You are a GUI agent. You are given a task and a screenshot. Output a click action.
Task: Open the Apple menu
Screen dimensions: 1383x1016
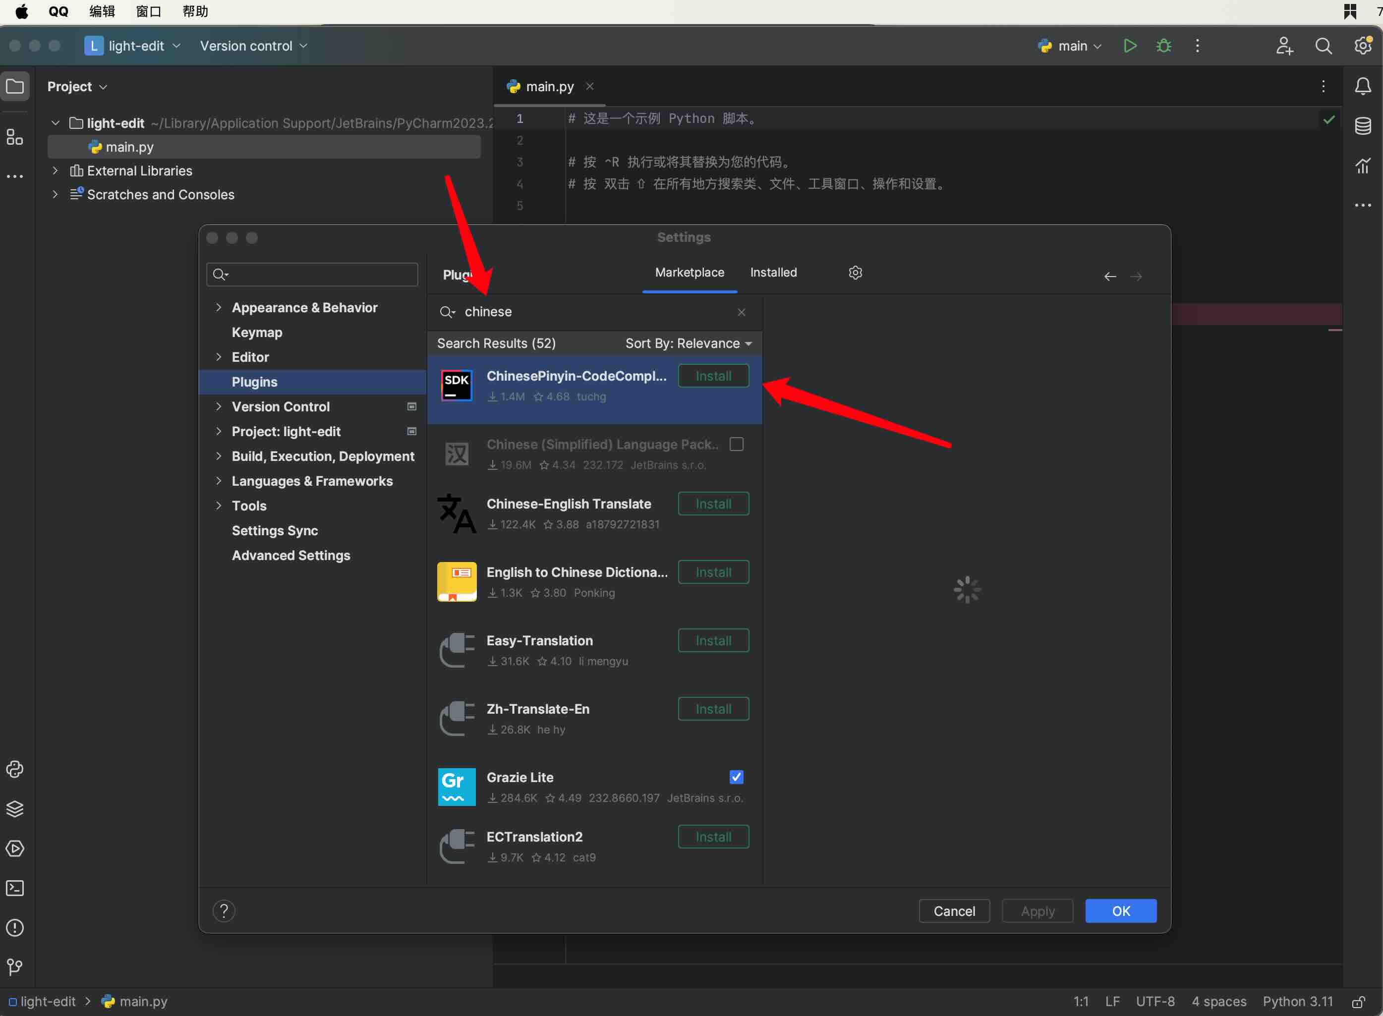click(x=21, y=11)
